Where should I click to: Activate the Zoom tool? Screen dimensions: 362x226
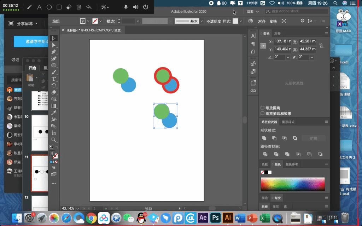pyautogui.click(x=54, y=140)
